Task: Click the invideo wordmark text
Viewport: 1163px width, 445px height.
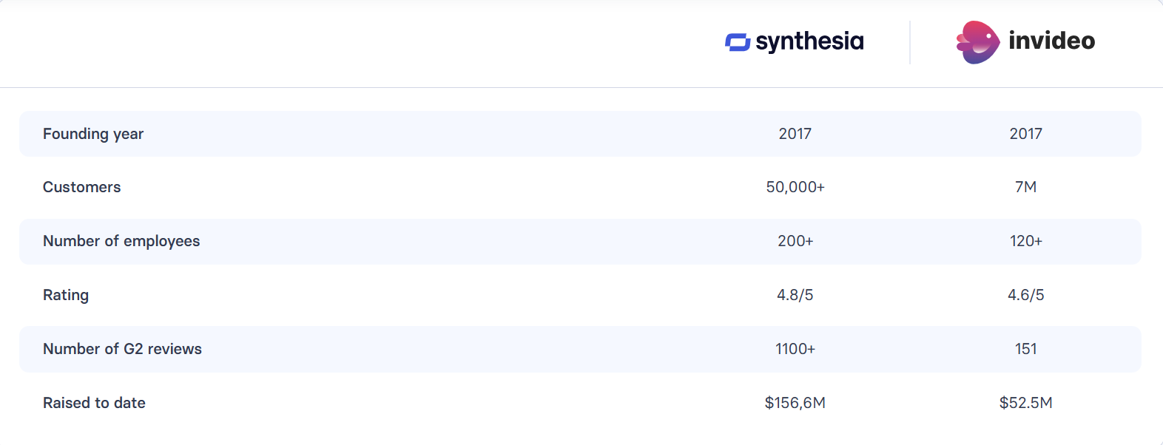Action: [x=1051, y=41]
